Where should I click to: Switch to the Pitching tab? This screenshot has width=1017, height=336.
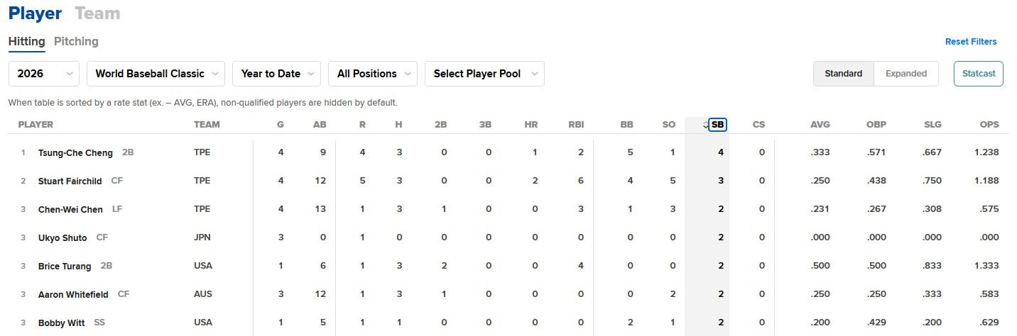point(76,41)
